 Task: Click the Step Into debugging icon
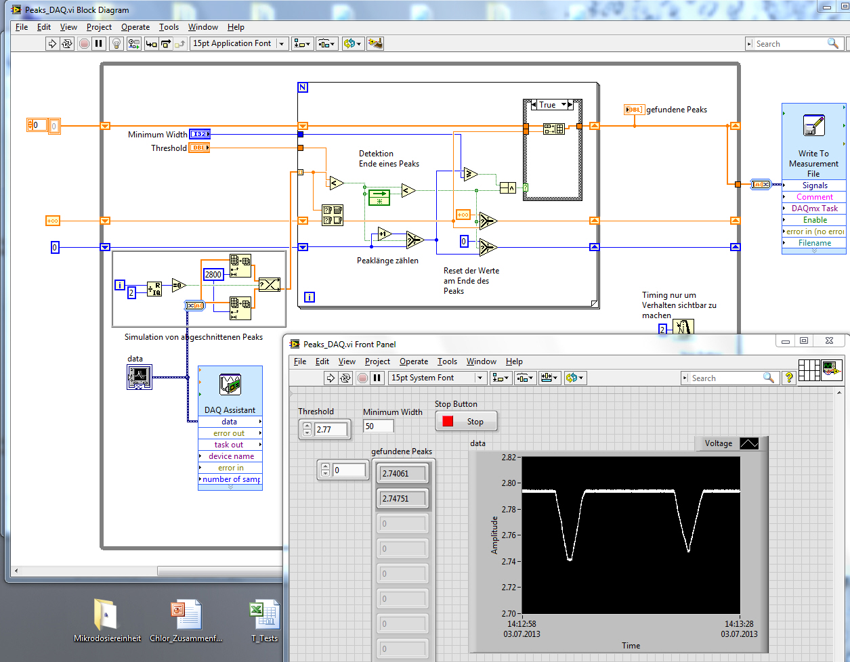[151, 43]
